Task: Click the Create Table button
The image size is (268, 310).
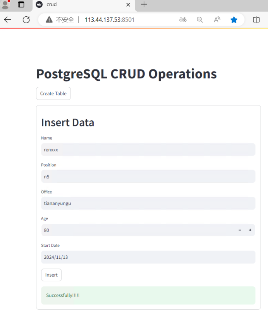Action: click(53, 94)
